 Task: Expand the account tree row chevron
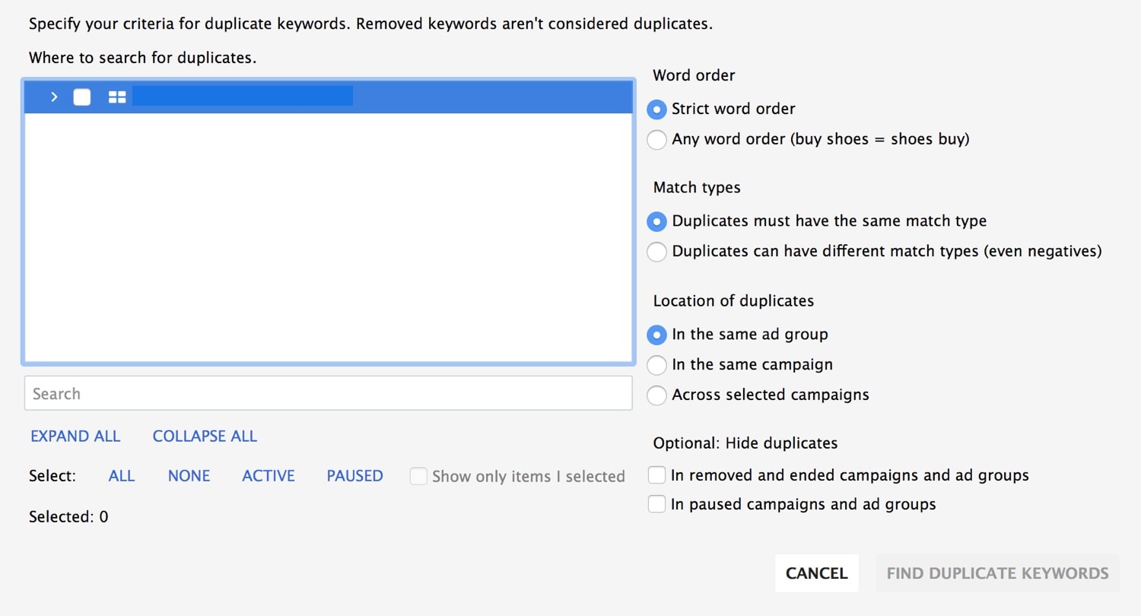(54, 97)
